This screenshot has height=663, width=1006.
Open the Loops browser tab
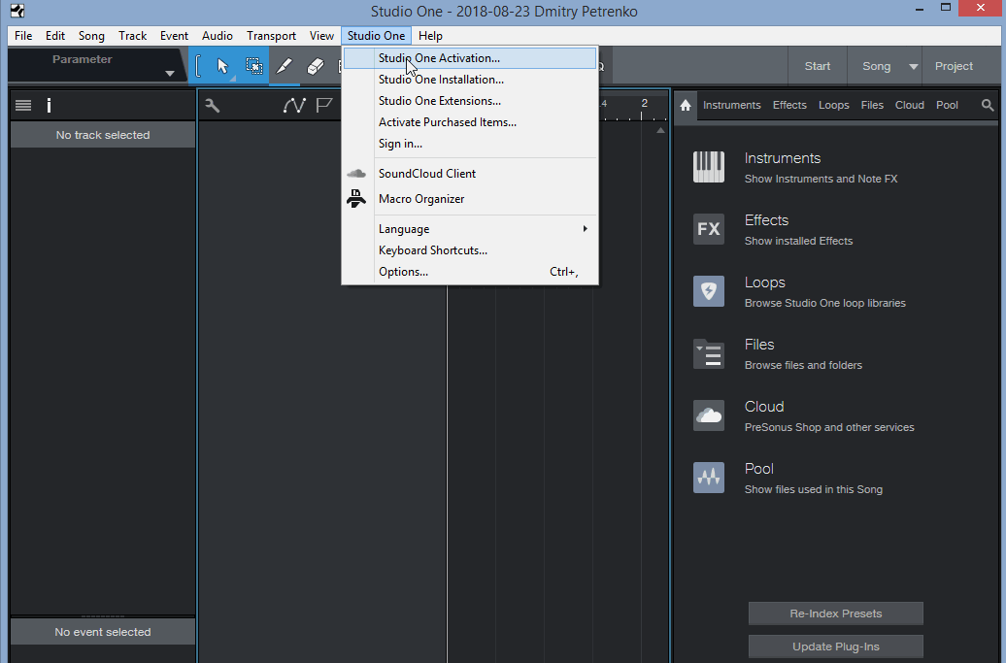pos(833,105)
